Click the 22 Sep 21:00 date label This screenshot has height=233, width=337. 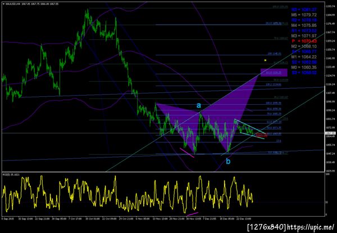tap(42, 218)
